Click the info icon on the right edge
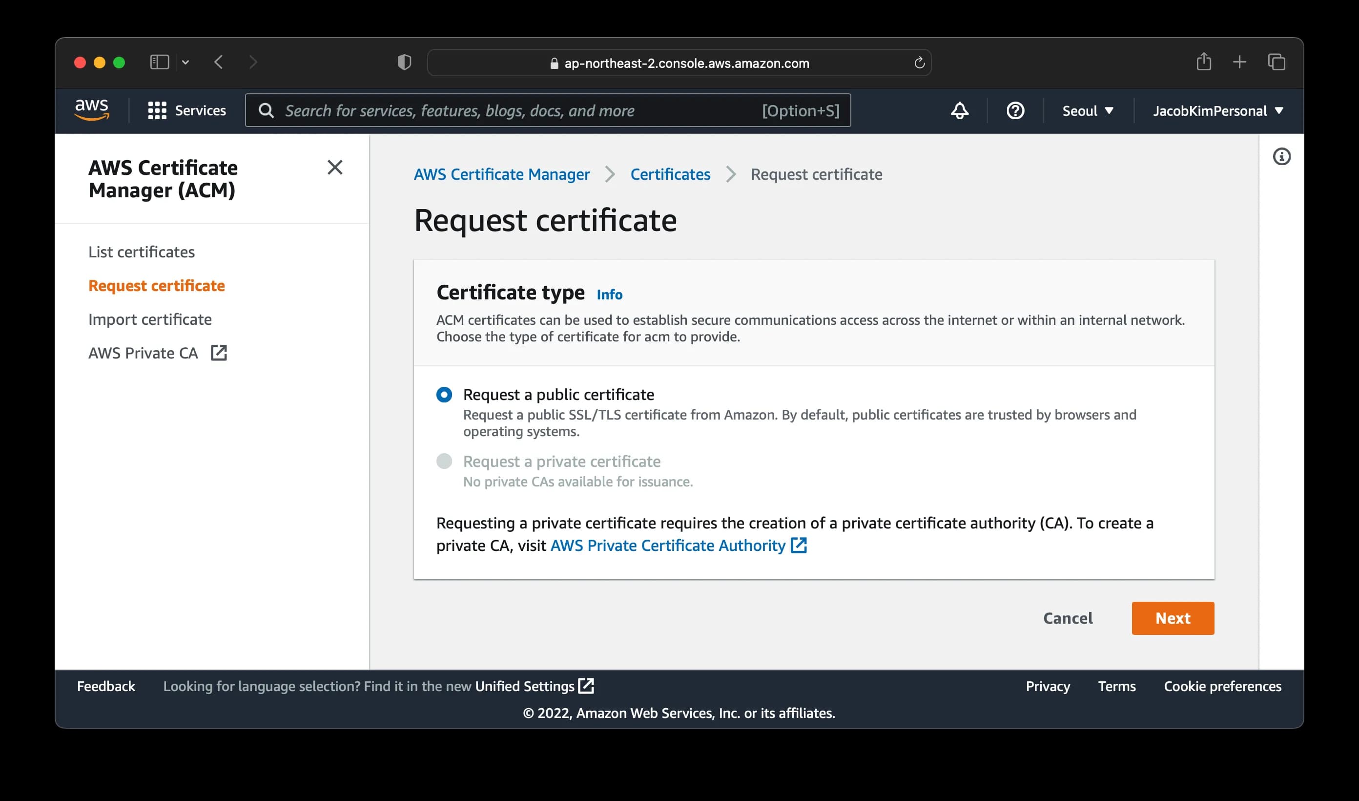Viewport: 1359px width, 801px height. pos(1282,156)
